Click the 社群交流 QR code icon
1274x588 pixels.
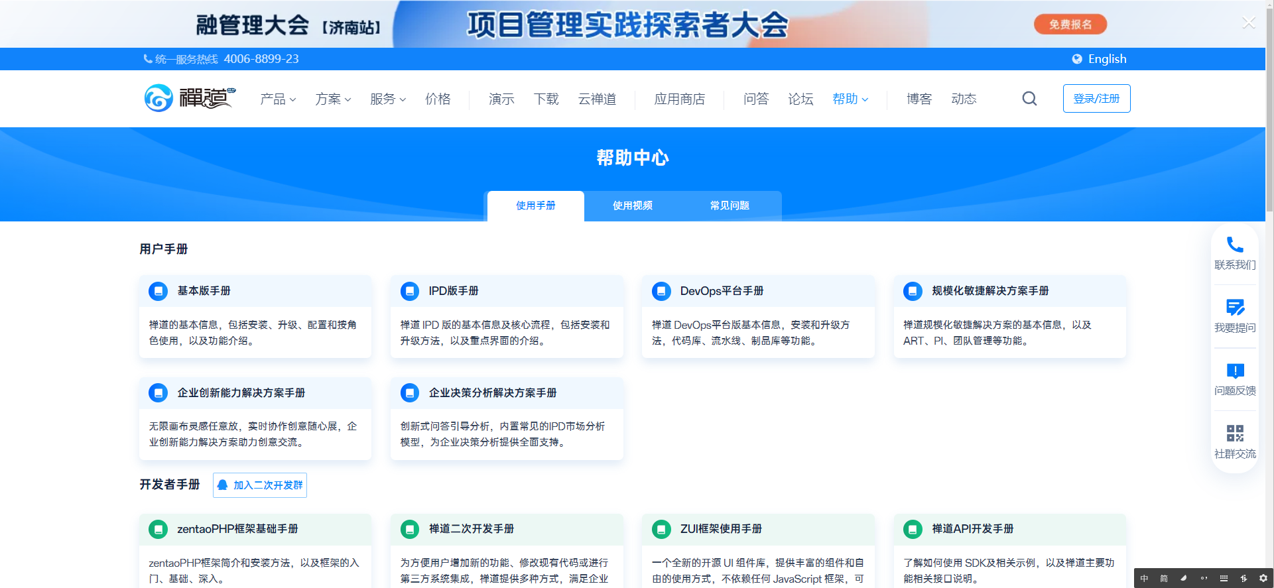pos(1235,434)
